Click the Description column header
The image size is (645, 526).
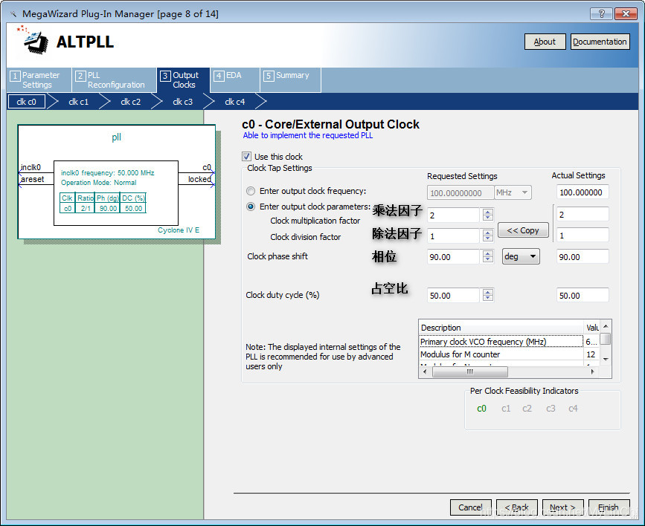(x=501, y=328)
